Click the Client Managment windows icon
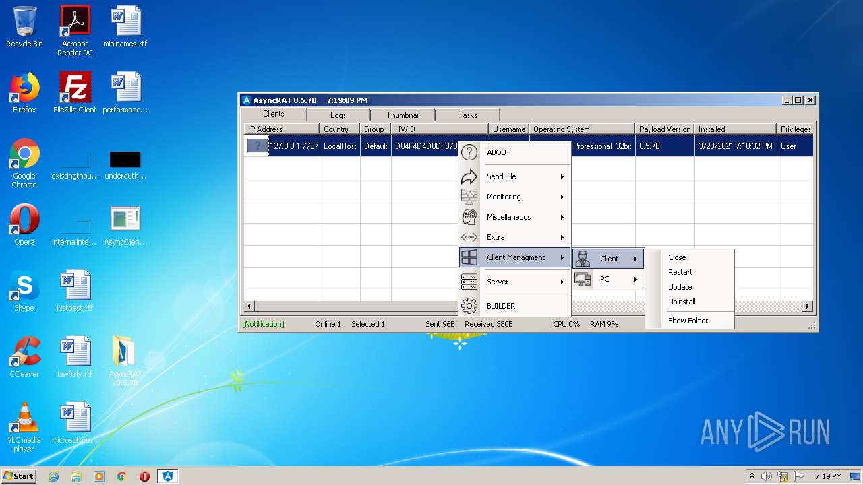This screenshot has width=863, height=485. (x=469, y=257)
